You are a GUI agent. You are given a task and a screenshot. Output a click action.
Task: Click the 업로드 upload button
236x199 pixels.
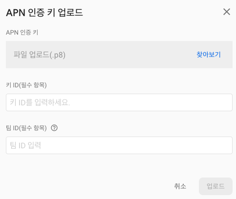click(215, 186)
